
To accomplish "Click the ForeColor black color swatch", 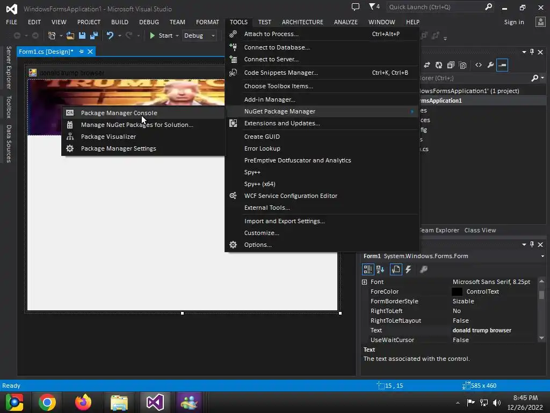I will pyautogui.click(x=457, y=291).
